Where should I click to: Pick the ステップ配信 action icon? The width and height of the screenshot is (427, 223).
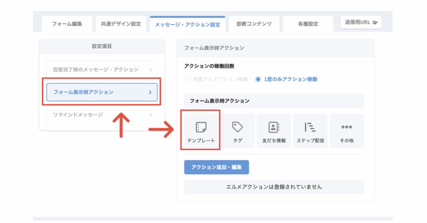[x=310, y=127]
